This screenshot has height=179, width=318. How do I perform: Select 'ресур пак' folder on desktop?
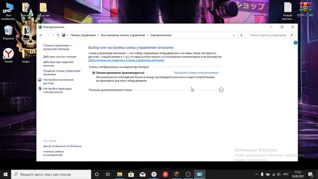(x=43, y=10)
